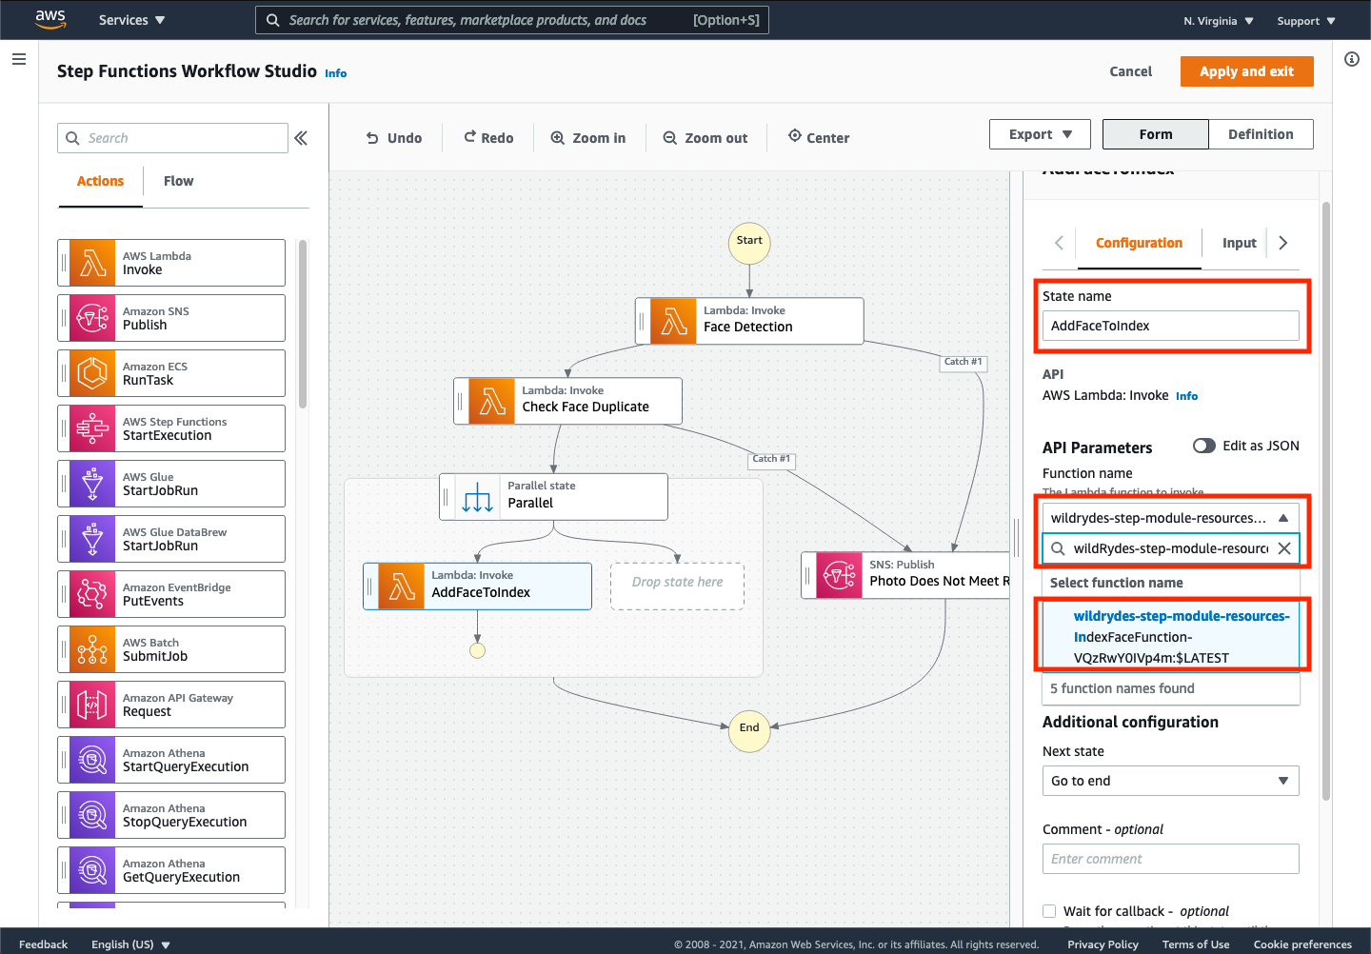Click Redo in the canvas toolbar

click(x=488, y=138)
